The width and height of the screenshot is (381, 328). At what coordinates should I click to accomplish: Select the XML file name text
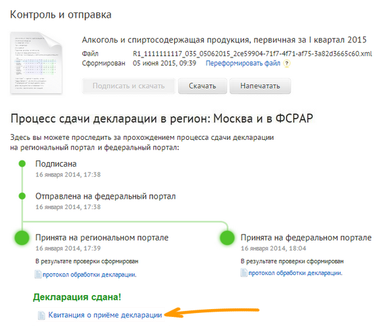[252, 54]
